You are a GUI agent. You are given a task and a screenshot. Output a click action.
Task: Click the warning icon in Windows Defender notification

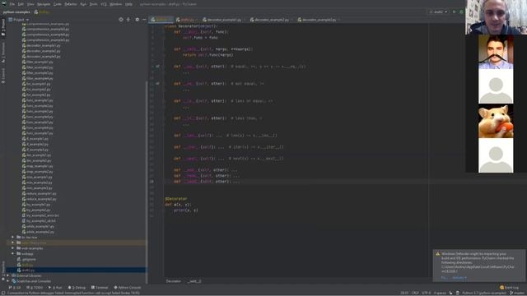click(x=437, y=254)
